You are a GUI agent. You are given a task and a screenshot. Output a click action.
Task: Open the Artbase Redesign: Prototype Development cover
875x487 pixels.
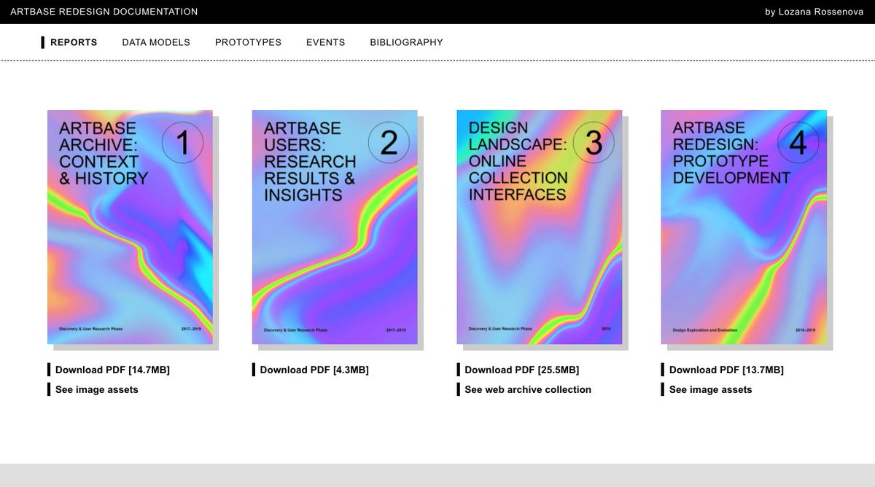744,227
